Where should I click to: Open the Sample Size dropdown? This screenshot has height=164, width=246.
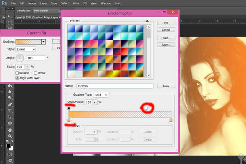point(46,11)
